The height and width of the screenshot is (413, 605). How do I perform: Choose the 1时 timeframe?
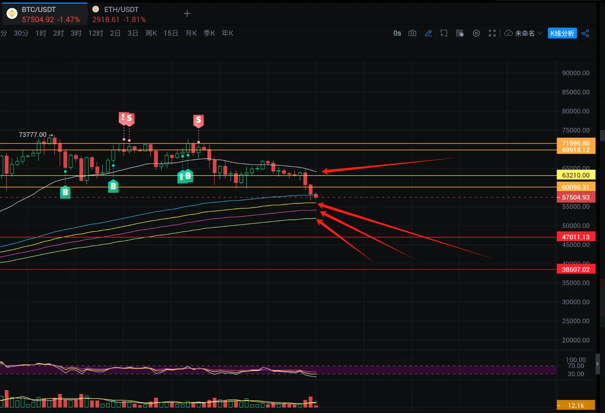coord(41,33)
